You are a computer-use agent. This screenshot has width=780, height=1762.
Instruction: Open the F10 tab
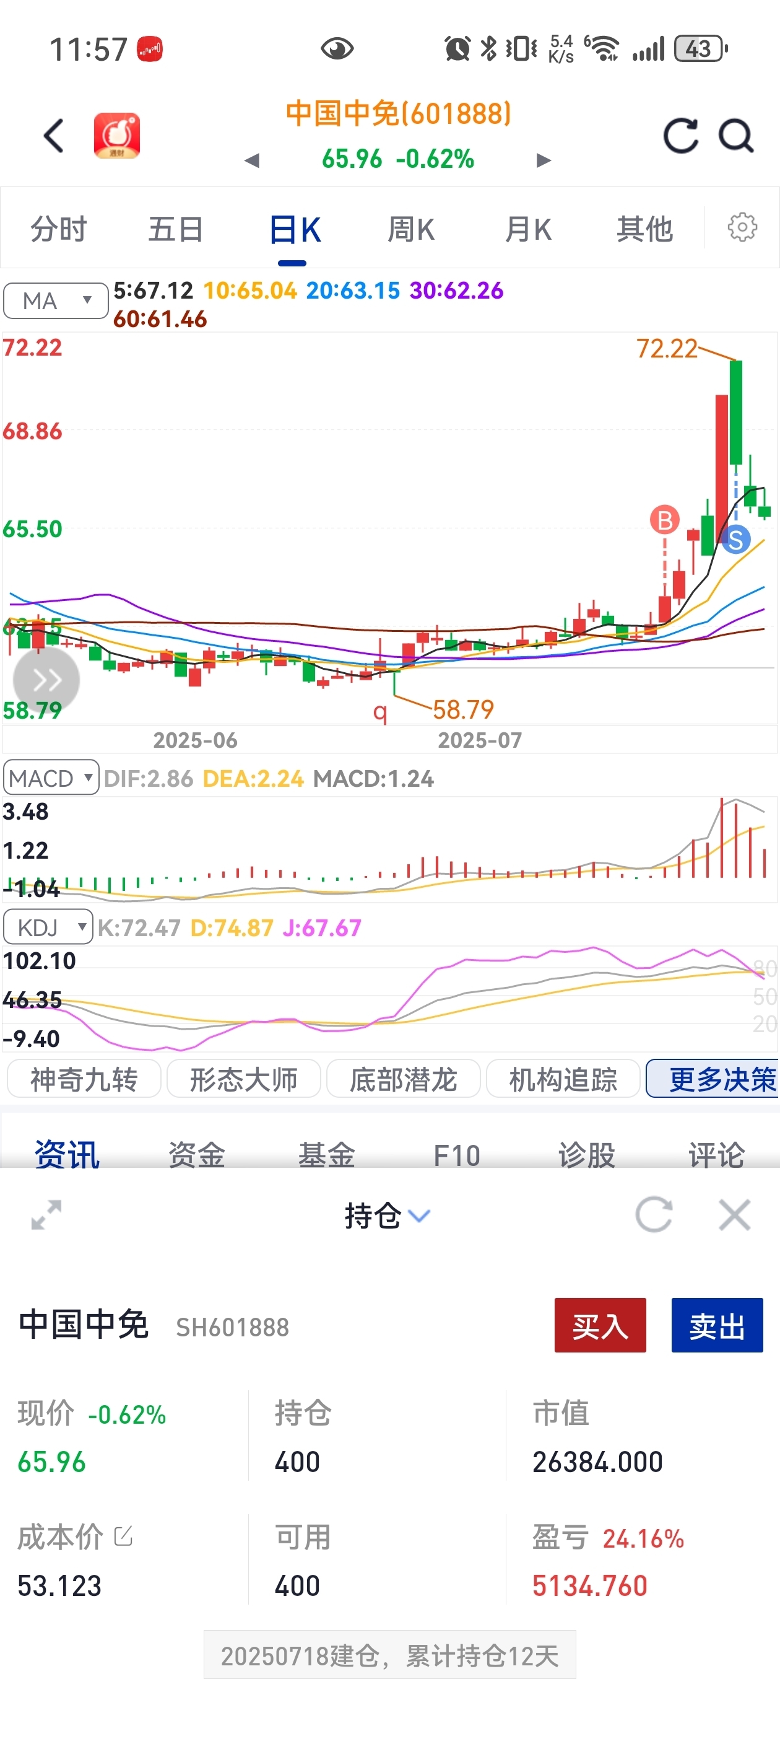click(x=457, y=1155)
